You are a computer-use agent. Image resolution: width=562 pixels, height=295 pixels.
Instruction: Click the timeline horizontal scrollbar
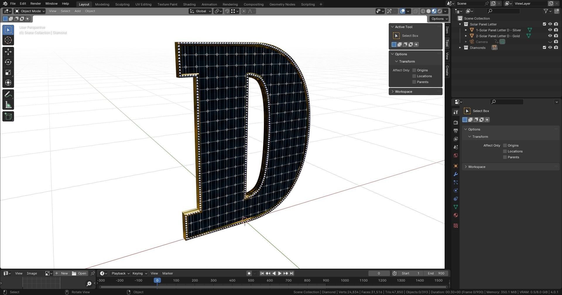(273, 287)
